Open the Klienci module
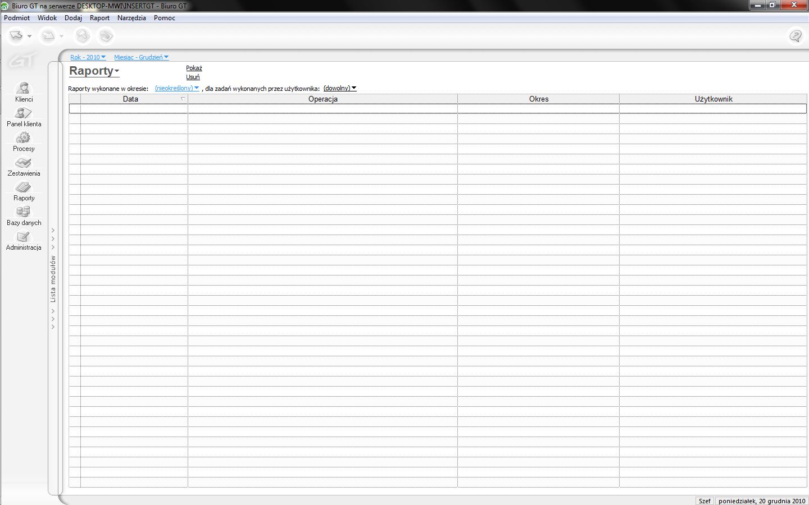 tap(24, 93)
